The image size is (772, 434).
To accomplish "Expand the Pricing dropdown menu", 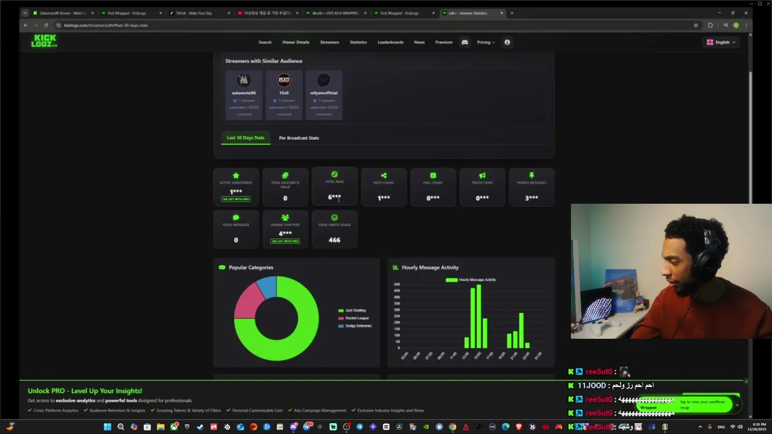I will click(x=486, y=42).
